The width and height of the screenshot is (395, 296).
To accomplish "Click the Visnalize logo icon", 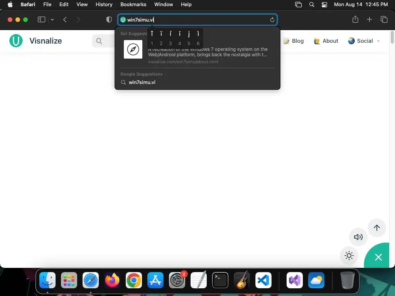I will pyautogui.click(x=16, y=41).
